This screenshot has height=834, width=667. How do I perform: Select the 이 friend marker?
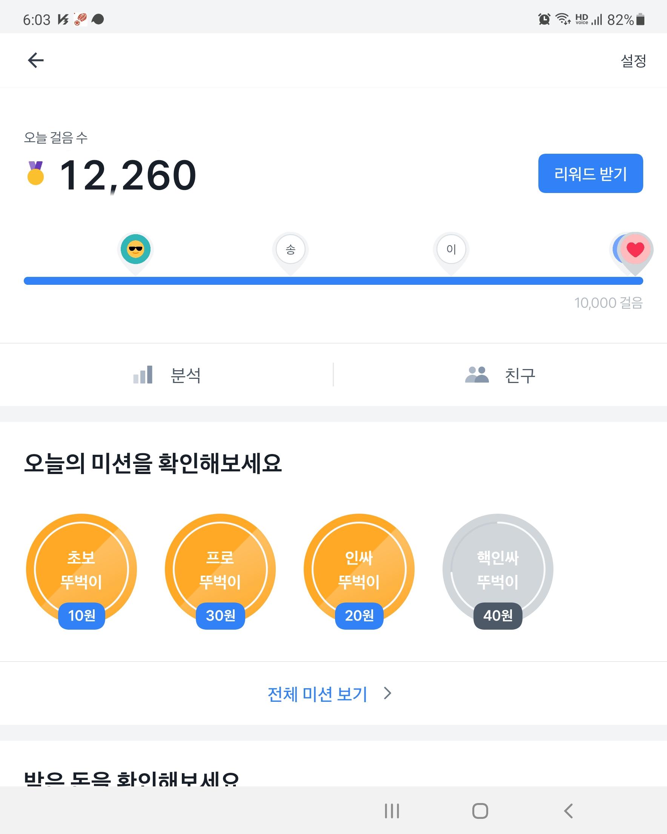451,250
